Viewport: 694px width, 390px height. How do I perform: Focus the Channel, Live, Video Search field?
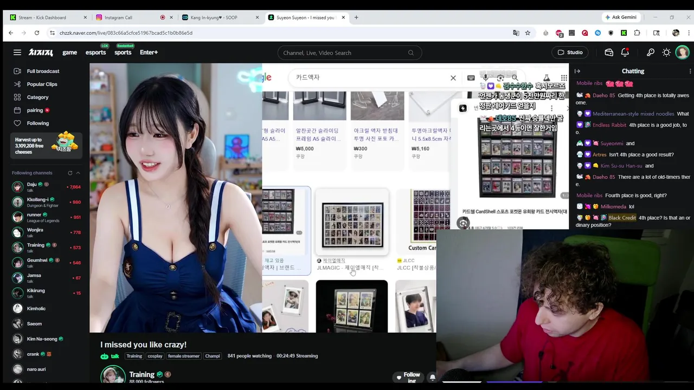coord(350,53)
